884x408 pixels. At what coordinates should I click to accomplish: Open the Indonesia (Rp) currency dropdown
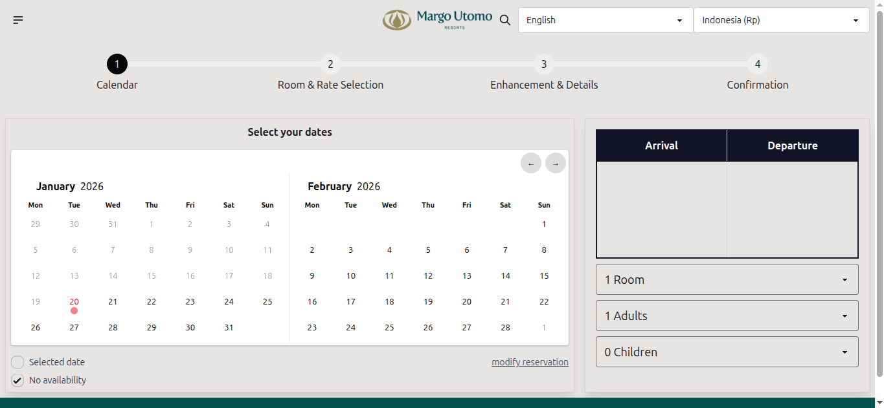click(x=780, y=20)
